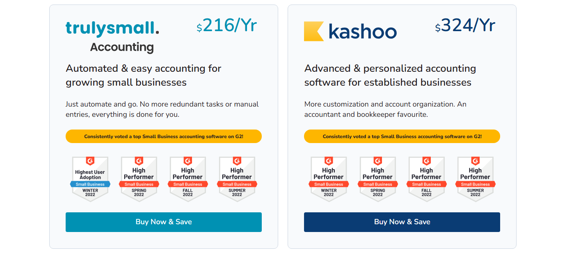
Task: Click Buy Now & Save for TrulySmall
Action: point(163,222)
